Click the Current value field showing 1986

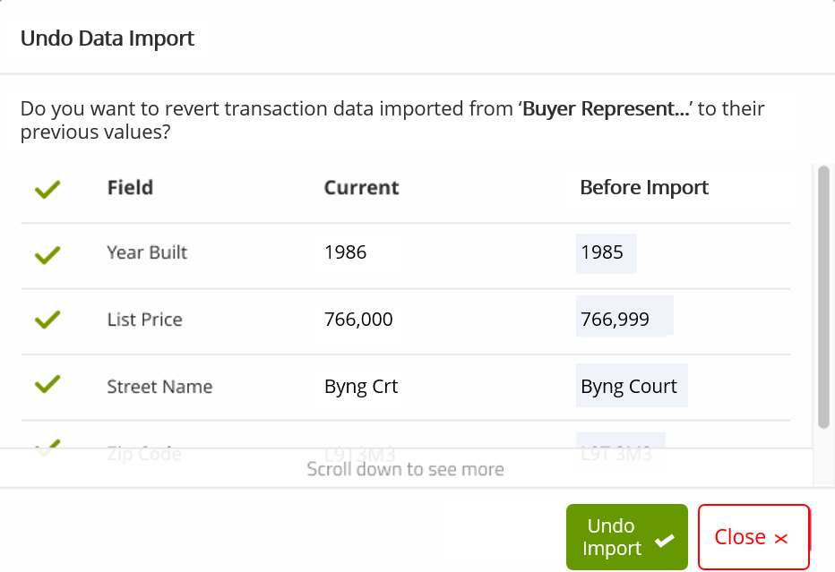click(x=360, y=252)
